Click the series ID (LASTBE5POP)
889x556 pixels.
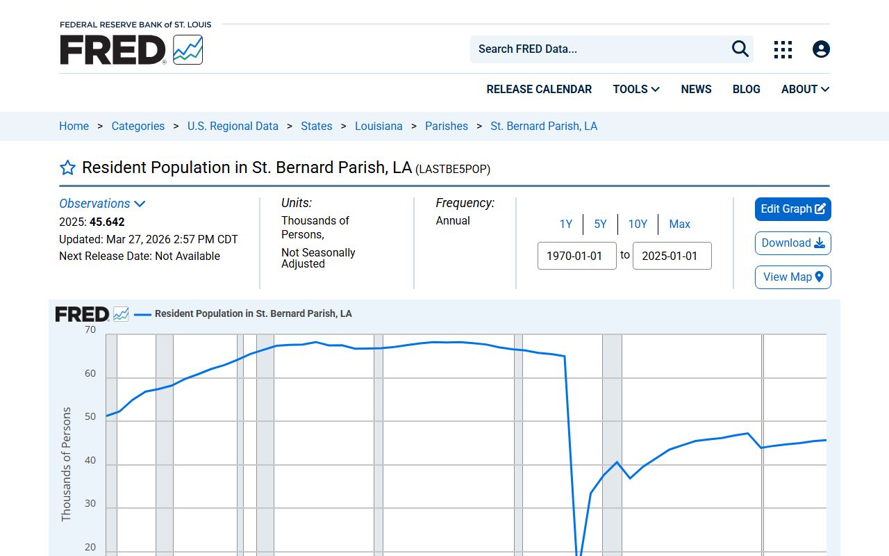coord(453,169)
